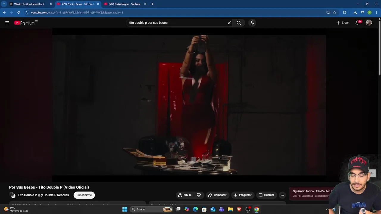Open more actions three-dot menu
This screenshot has width=381, height=214.
pyautogui.click(x=282, y=195)
